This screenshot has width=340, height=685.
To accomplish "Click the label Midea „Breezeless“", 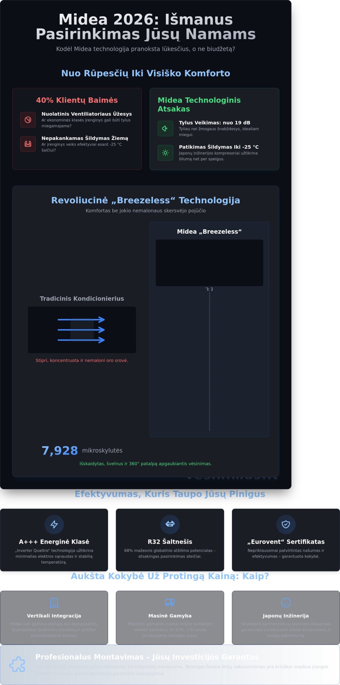I will (x=209, y=232).
